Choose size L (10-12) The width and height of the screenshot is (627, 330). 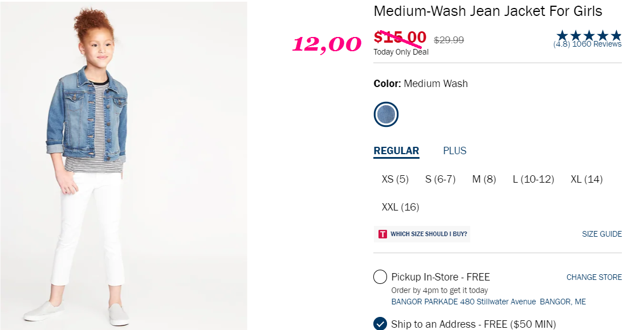(x=534, y=179)
